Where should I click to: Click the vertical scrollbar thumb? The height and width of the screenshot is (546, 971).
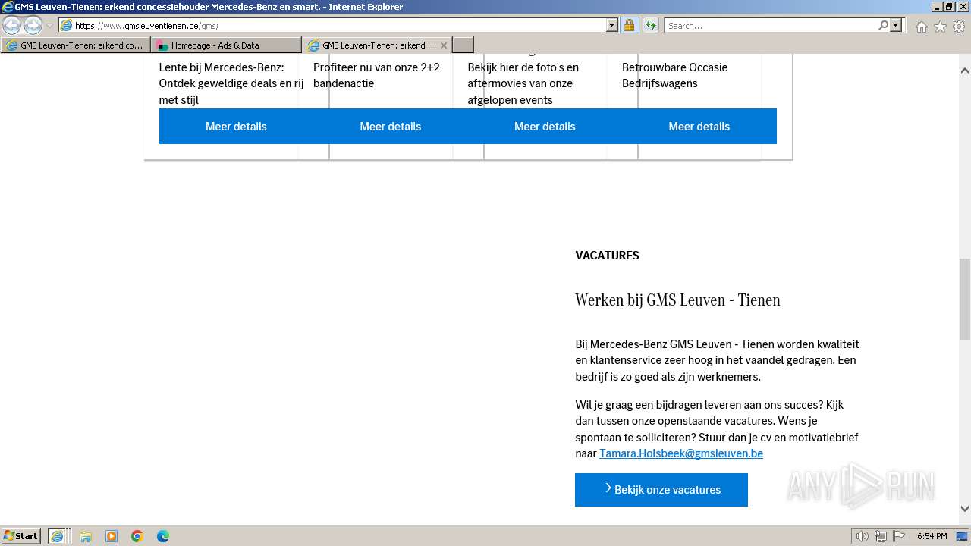965,299
